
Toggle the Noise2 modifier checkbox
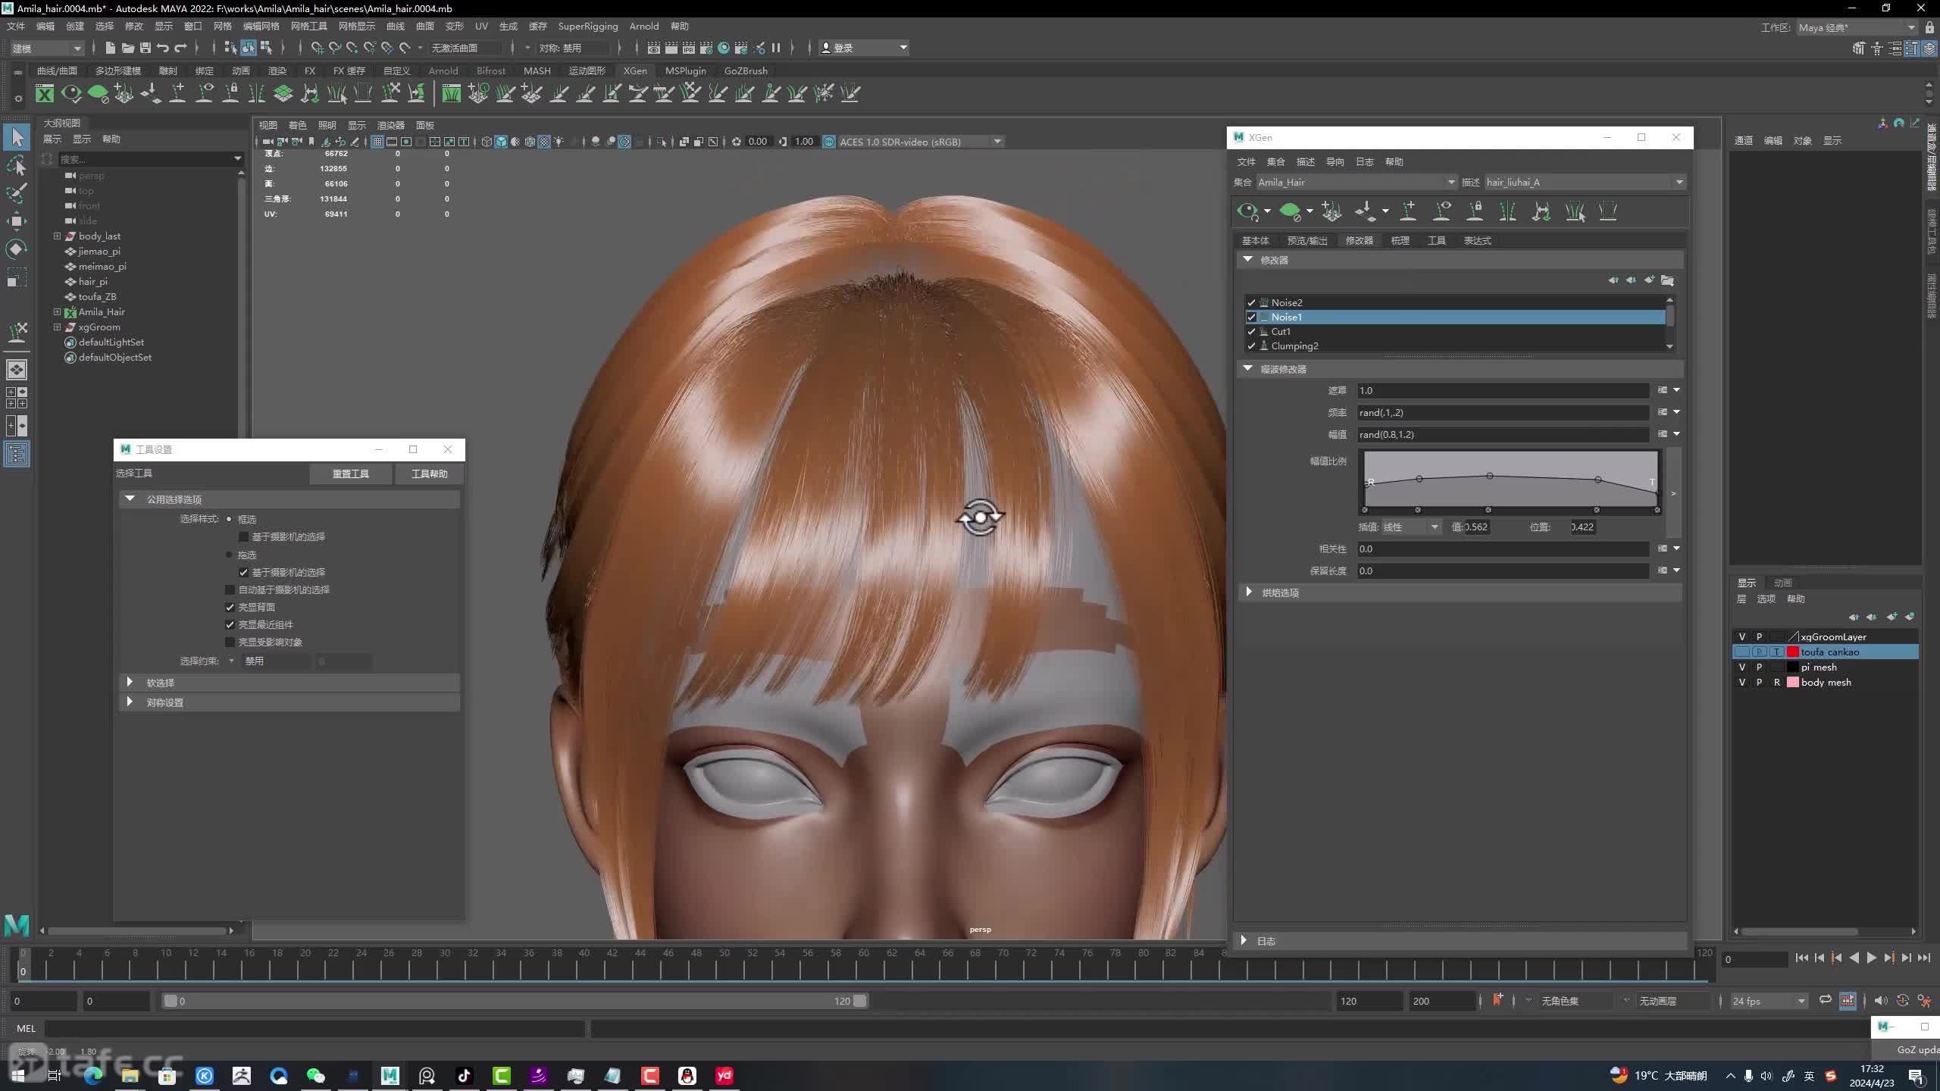[x=1251, y=302]
